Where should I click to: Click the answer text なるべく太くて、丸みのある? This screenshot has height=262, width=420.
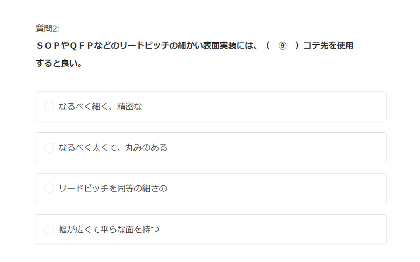point(113,147)
